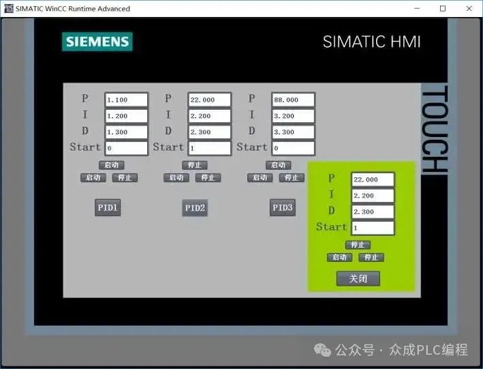The height and width of the screenshot is (369, 483).
Task: Maximize the WinCC Runtime window
Action: pyautogui.click(x=443, y=8)
